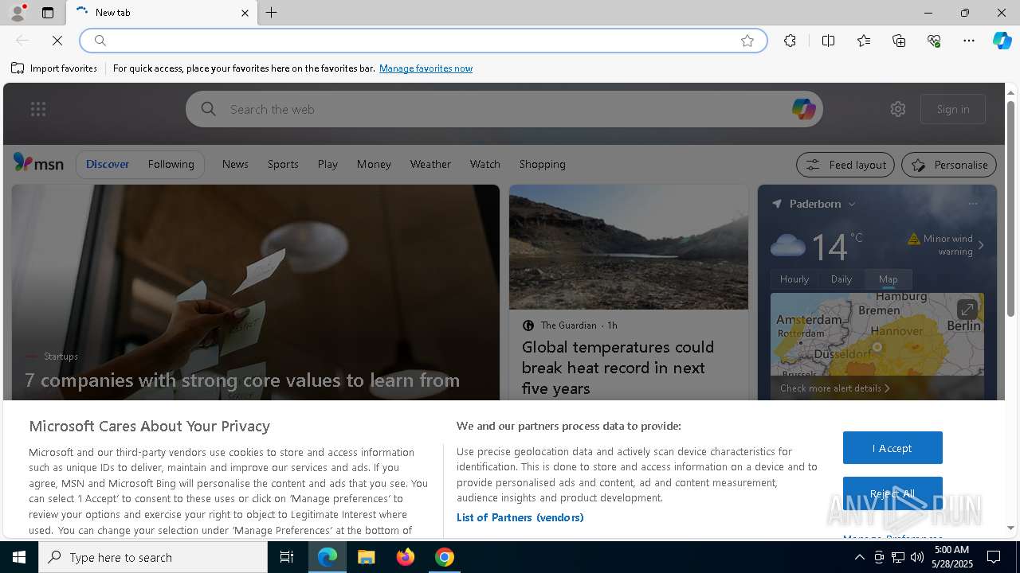Open the volume speaker tray icon

pos(916,557)
